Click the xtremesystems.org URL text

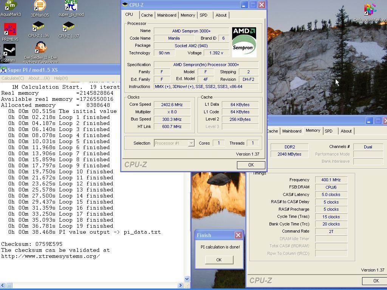tap(50, 256)
